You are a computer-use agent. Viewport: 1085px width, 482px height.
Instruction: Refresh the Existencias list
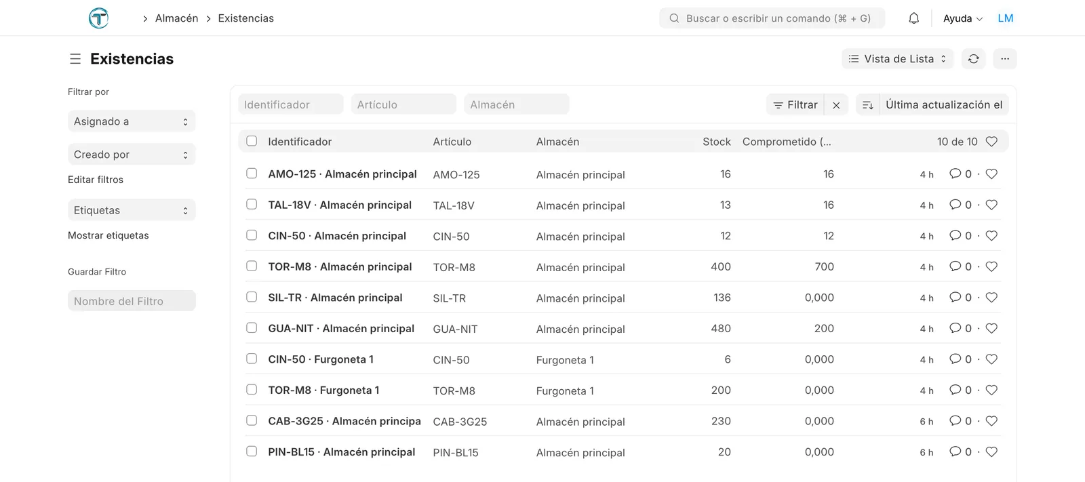(x=974, y=59)
